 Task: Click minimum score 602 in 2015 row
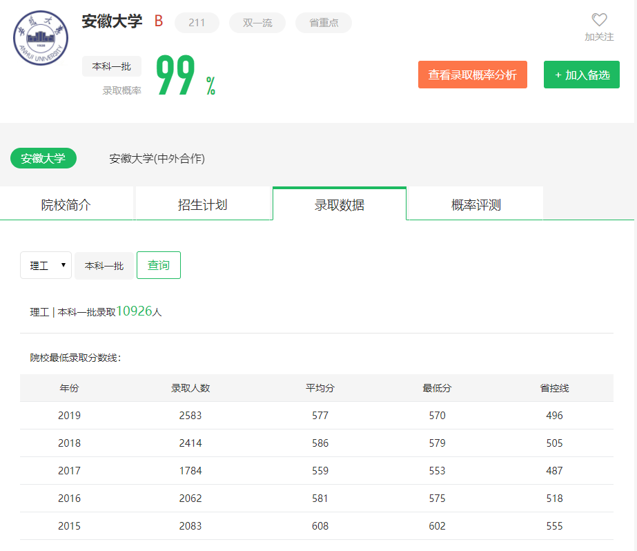pyautogui.click(x=437, y=526)
